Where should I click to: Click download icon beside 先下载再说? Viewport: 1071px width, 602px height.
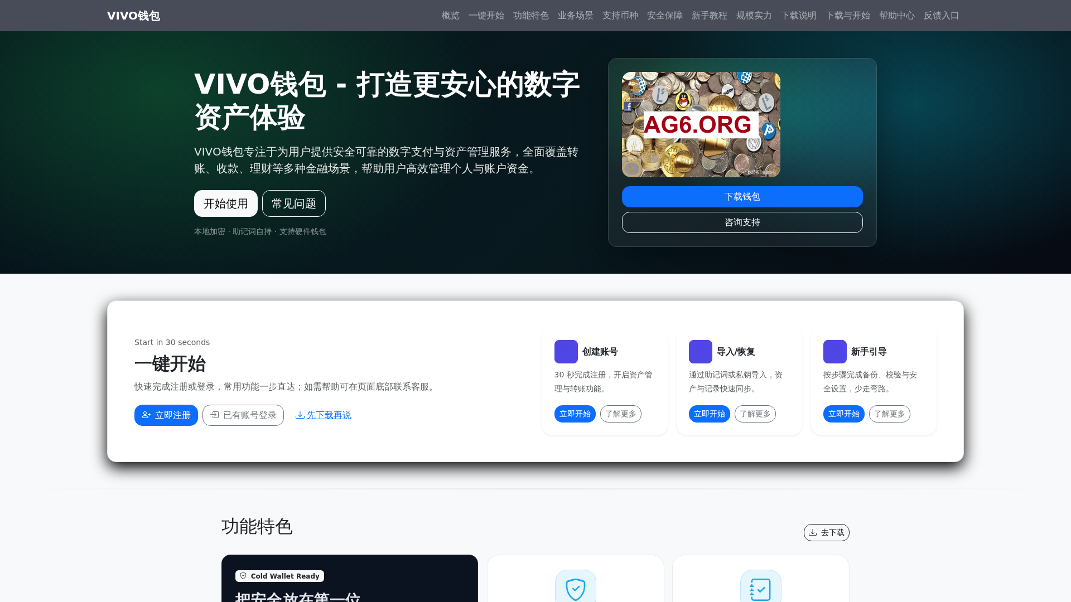pyautogui.click(x=300, y=415)
